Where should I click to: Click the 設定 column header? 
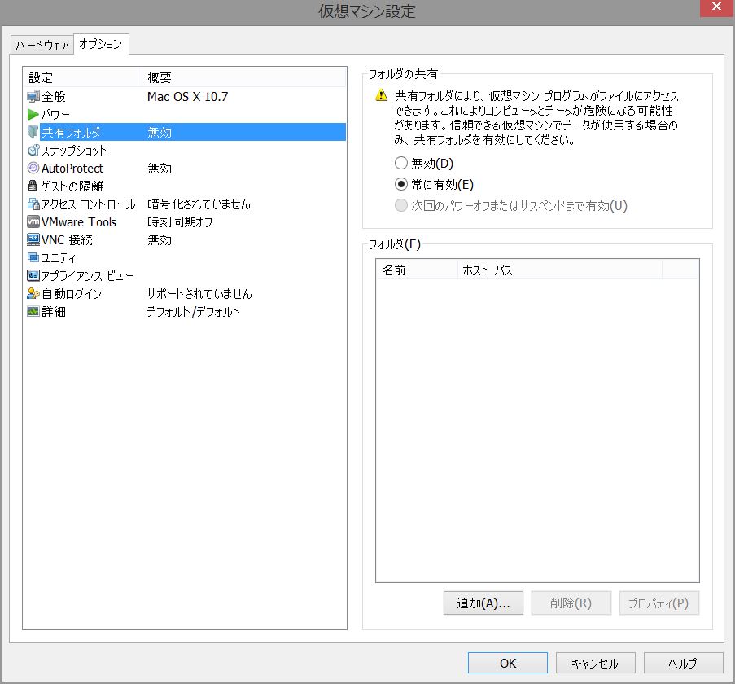coord(82,77)
